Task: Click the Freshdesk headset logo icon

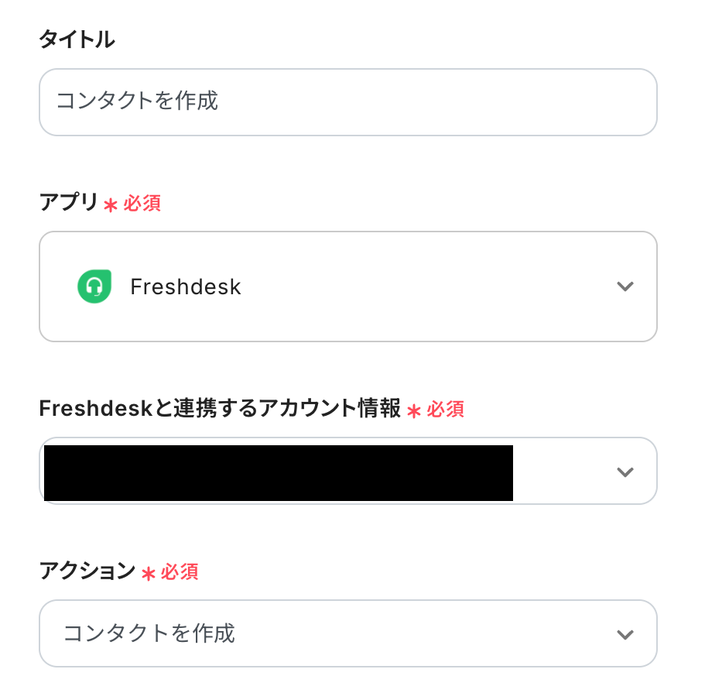Action: click(x=94, y=287)
